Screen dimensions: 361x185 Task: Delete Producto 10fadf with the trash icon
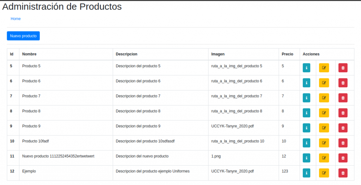click(343, 143)
